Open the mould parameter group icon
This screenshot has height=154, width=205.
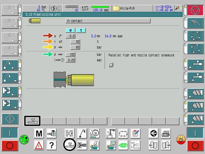[69, 134]
